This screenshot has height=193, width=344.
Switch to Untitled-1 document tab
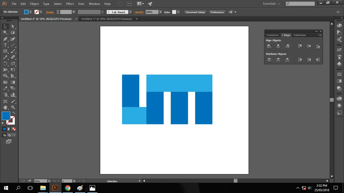(106, 19)
